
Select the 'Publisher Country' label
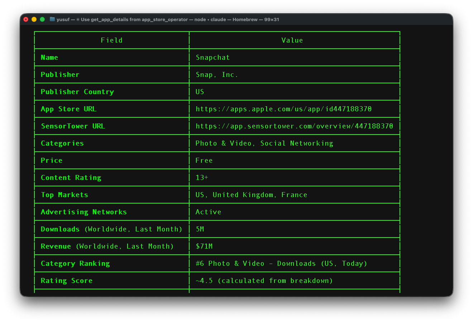pyautogui.click(x=77, y=92)
